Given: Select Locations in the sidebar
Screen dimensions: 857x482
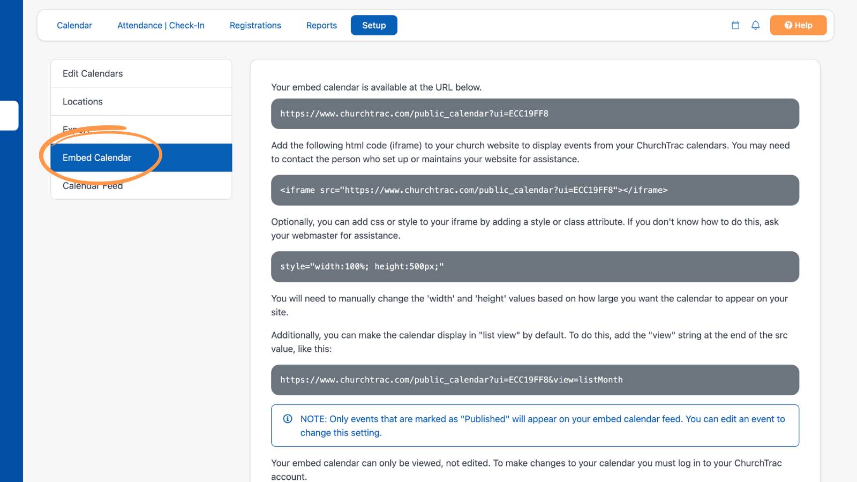Looking at the screenshot, I should [141, 101].
